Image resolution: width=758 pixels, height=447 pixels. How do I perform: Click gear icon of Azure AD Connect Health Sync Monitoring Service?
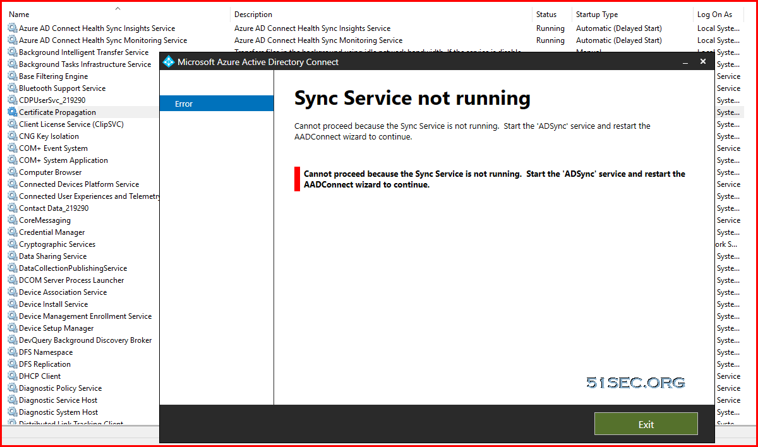click(13, 40)
